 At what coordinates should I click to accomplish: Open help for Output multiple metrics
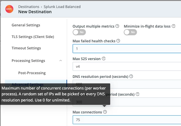tap(117, 26)
